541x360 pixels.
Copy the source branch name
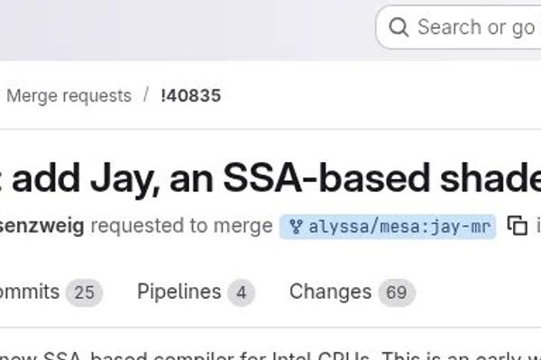tap(518, 226)
